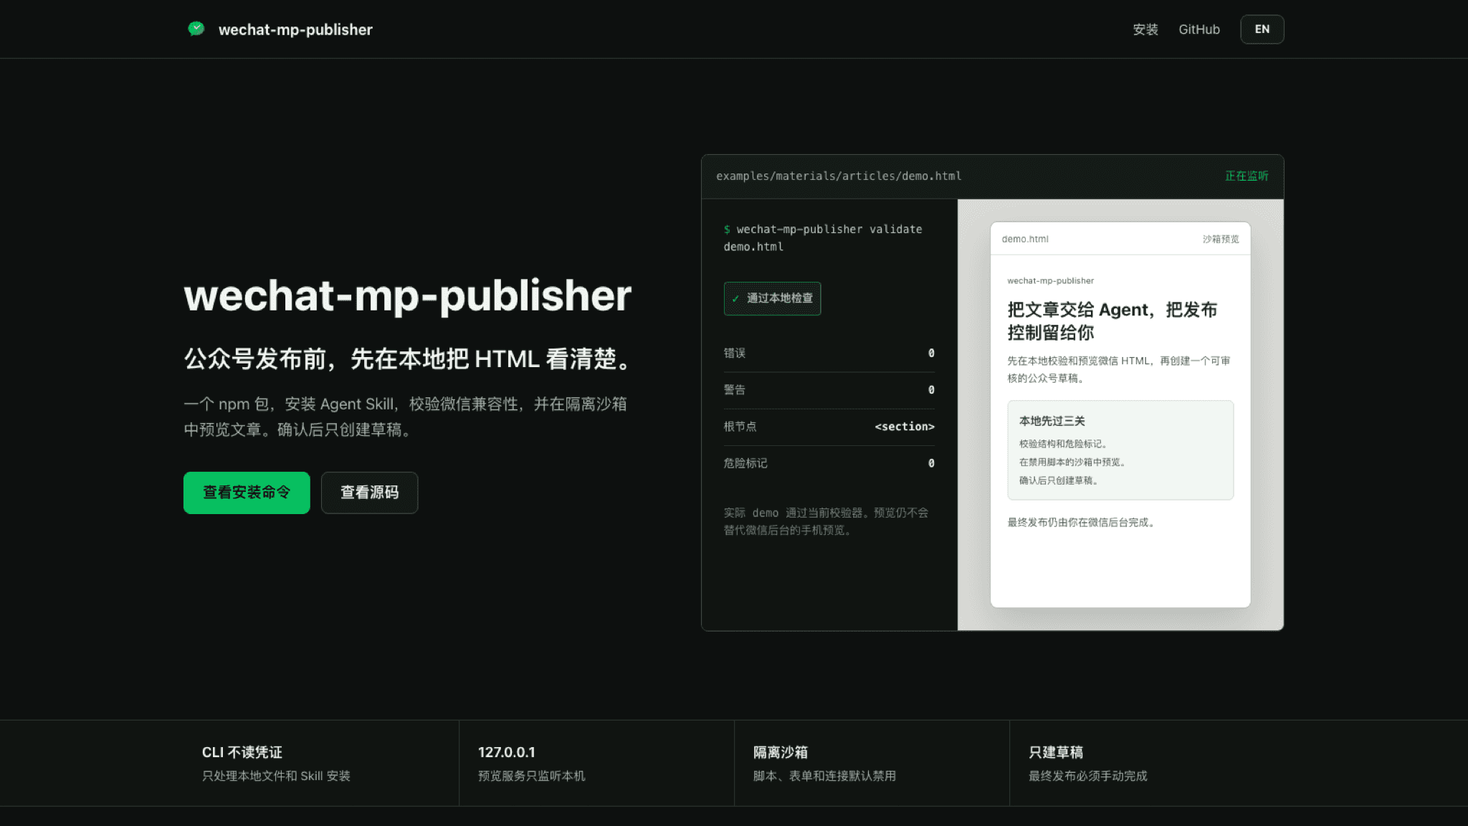The width and height of the screenshot is (1468, 826).
Task: Click the 脚本、表单和连接默认禁用 description
Action: (x=824, y=776)
